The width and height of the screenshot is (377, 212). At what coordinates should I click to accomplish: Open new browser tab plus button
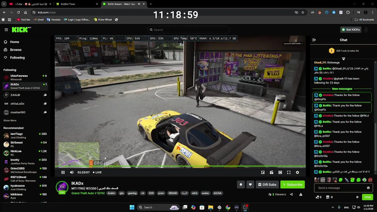tap(151, 4)
